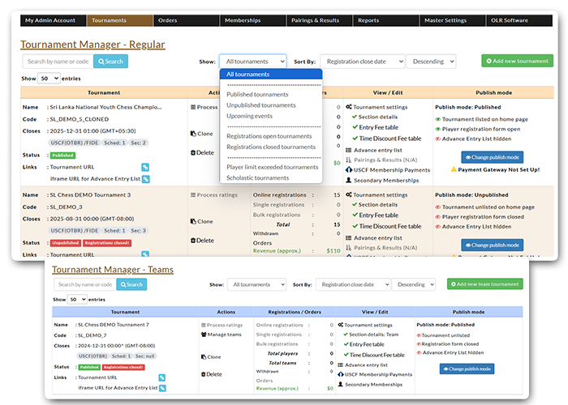Focus the Teams manager search by name field
Screen dimensions: 568x405
click(x=85, y=284)
